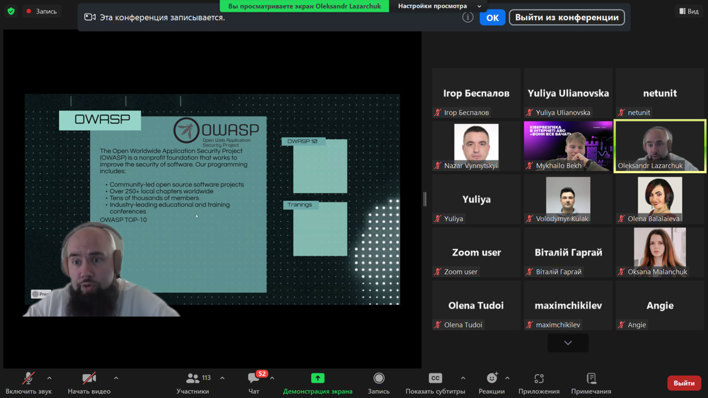Select Volodymyr Kulak video tile
The height and width of the screenshot is (398, 708).
pyautogui.click(x=568, y=200)
